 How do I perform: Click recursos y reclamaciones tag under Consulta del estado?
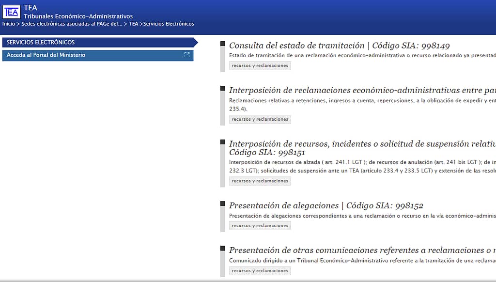(x=260, y=66)
